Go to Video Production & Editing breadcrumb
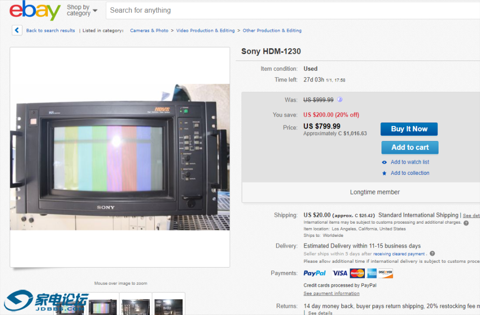The height and width of the screenshot is (315, 480). (x=205, y=31)
